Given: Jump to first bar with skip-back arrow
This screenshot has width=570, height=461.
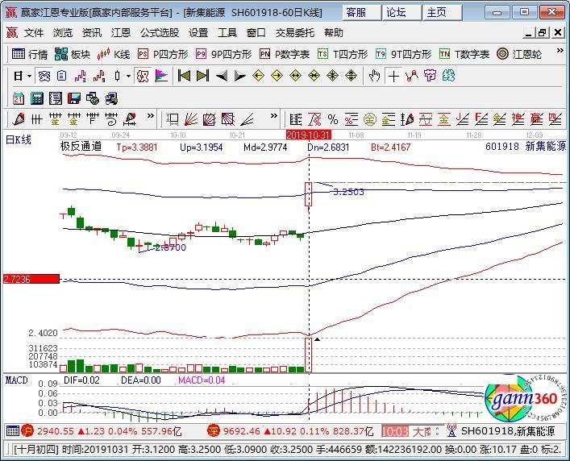Looking at the screenshot, I should coord(184,76).
